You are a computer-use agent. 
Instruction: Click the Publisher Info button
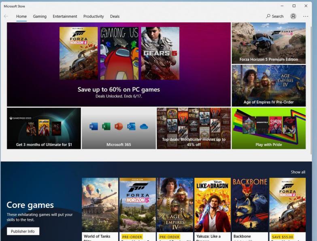[x=23, y=231]
